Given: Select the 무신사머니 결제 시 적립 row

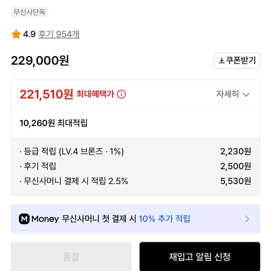Looking at the screenshot, I should 135,181.
